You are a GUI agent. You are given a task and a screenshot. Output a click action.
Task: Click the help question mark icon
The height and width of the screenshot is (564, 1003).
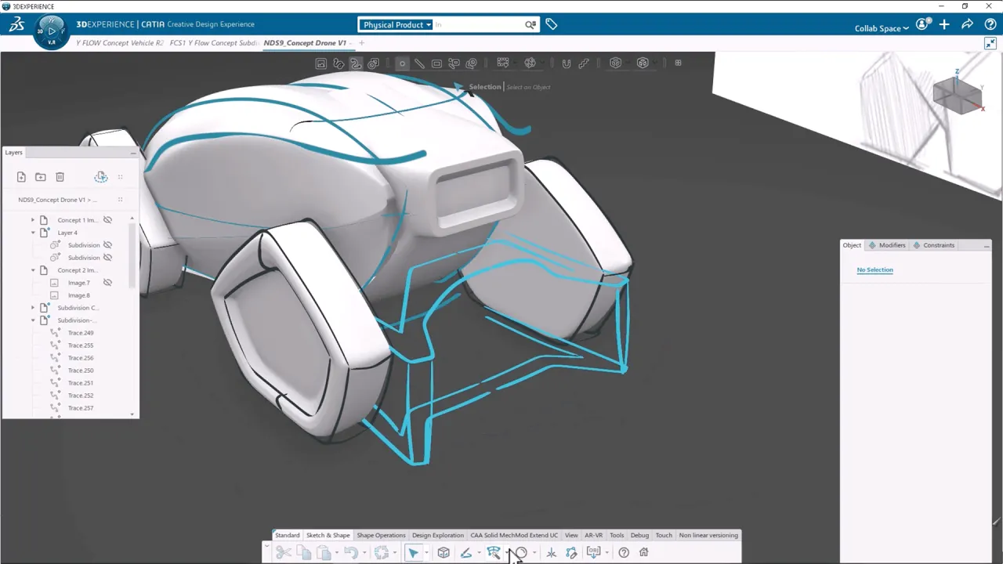[624, 552]
